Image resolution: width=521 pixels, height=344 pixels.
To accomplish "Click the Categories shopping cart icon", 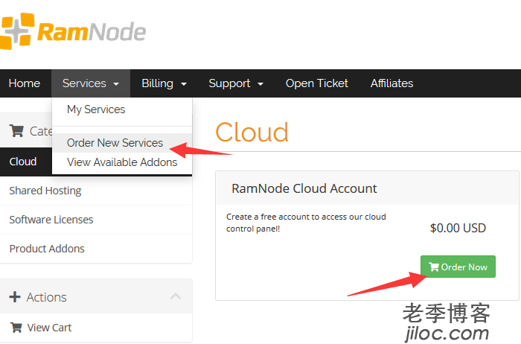I will (x=16, y=130).
